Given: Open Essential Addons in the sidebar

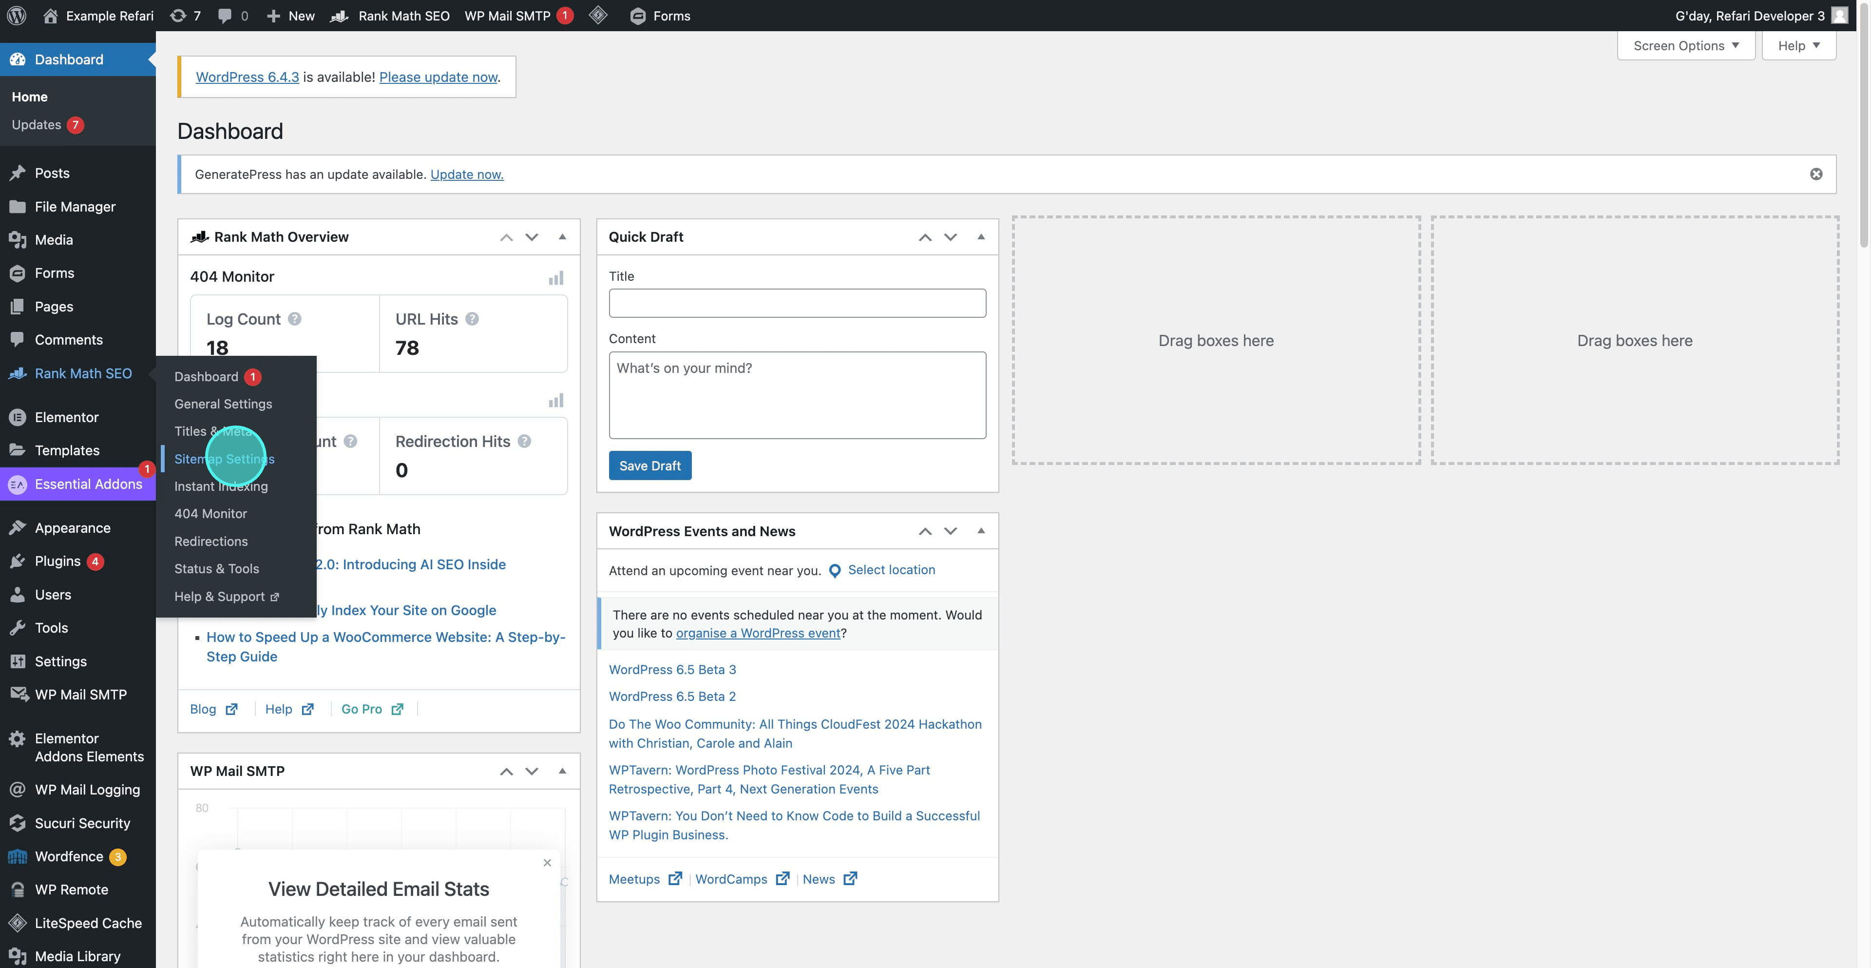Looking at the screenshot, I should (78, 484).
